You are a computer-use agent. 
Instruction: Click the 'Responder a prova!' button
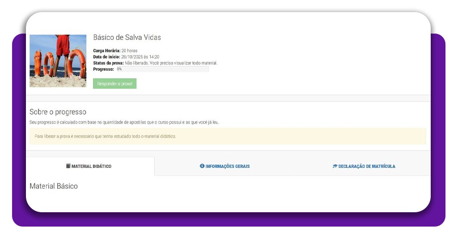(x=114, y=84)
